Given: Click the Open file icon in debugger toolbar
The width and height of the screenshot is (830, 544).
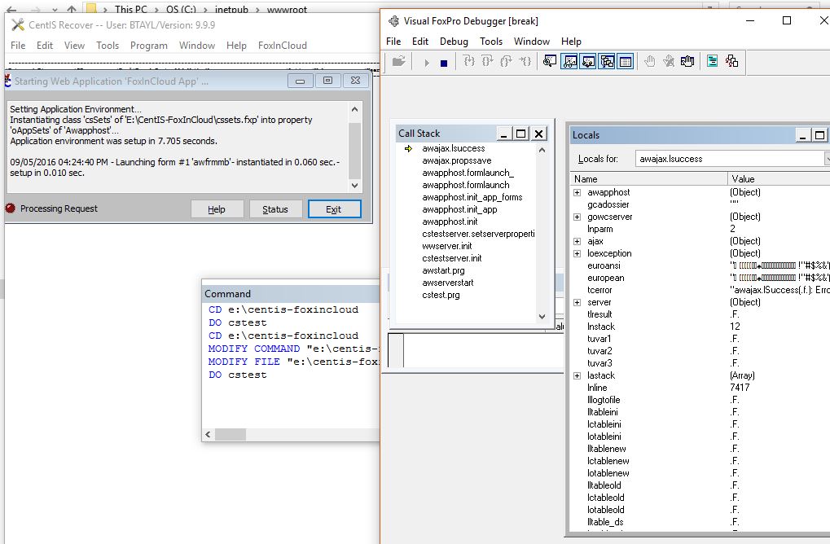Looking at the screenshot, I should [398, 61].
